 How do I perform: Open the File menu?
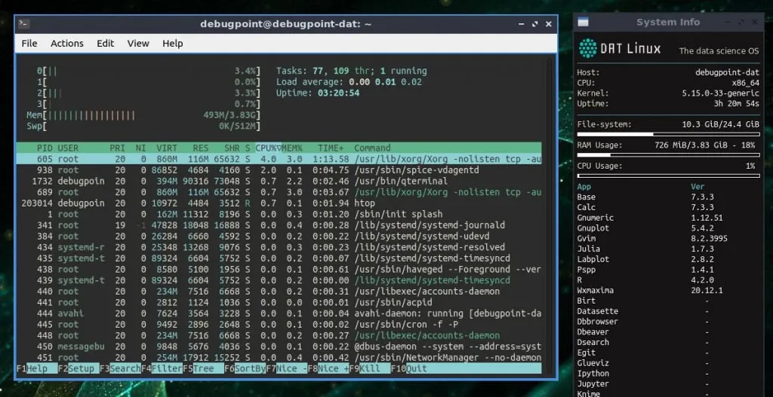(29, 44)
